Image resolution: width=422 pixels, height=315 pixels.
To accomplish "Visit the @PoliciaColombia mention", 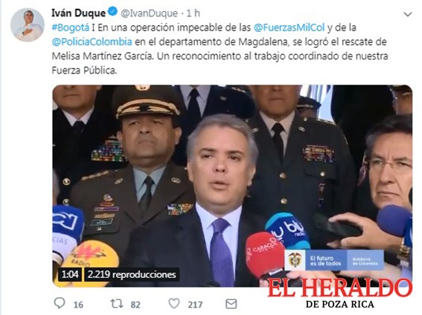I will pos(92,42).
